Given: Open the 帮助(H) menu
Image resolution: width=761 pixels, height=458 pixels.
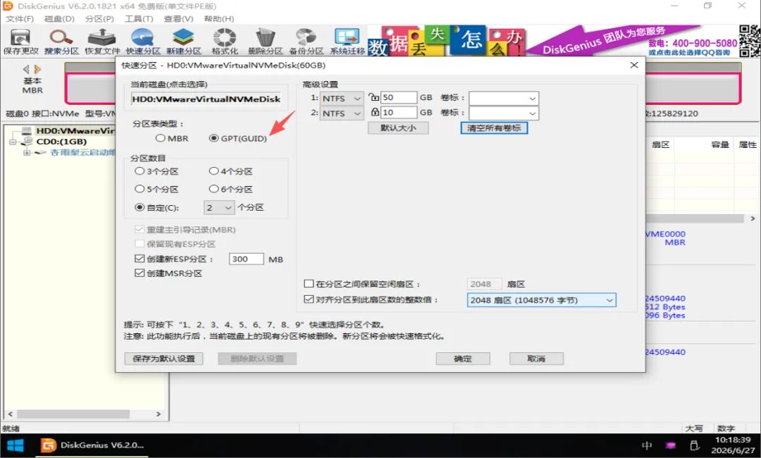Looking at the screenshot, I should click(219, 19).
